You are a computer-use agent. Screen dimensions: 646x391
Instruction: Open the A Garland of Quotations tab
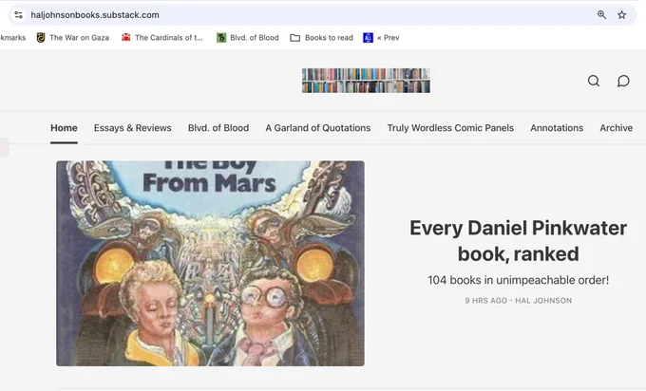318,128
